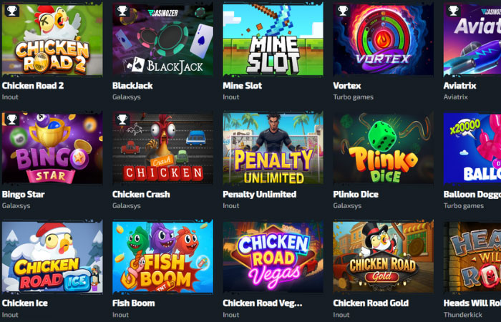The height and width of the screenshot is (322, 501).
Task: Open Chicken Road Vegas game image
Action: pyautogui.click(x=273, y=256)
